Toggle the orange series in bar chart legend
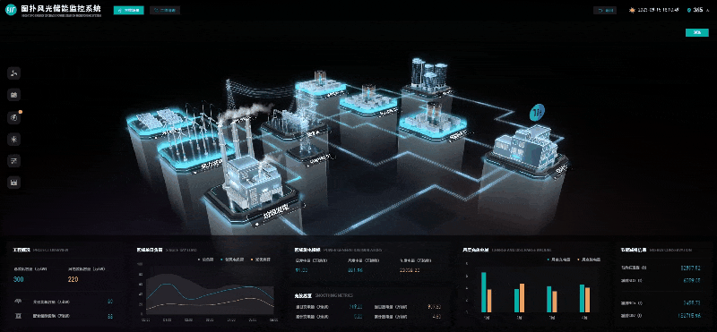The image size is (717, 332). 590,260
